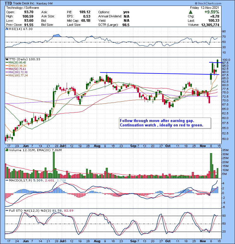Click the Friday 12-Nov-2021 date
This screenshot has height=244, width=235.
tap(204, 8)
